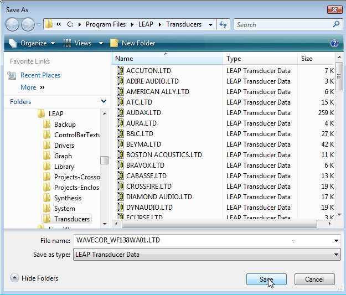The image size is (346, 295).
Task: Select the Synthesis folder in tree
Action: (x=62, y=198)
